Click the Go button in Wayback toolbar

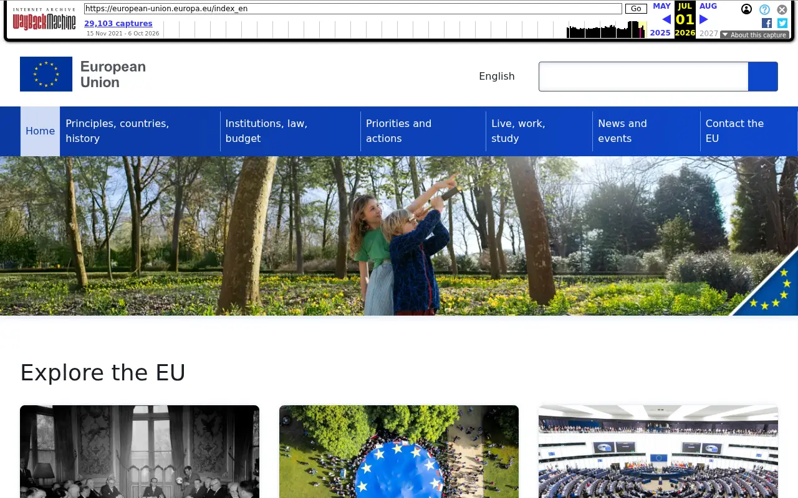[x=636, y=9]
